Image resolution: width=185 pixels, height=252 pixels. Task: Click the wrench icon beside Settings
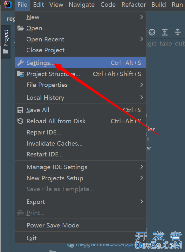tap(20, 63)
